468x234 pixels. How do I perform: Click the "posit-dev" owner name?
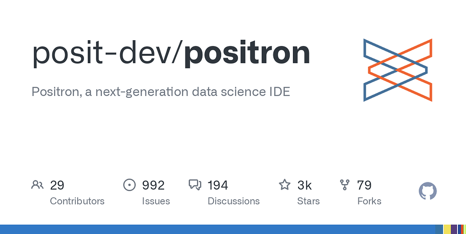(101, 54)
